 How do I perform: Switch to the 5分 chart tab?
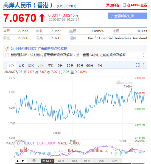[60, 66]
